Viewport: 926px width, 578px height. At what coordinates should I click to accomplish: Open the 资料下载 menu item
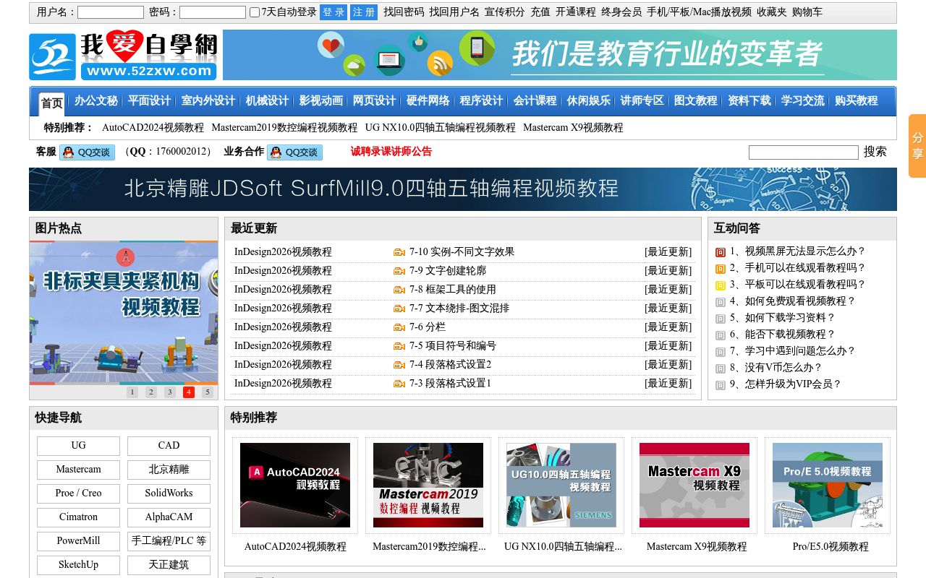[x=749, y=101]
